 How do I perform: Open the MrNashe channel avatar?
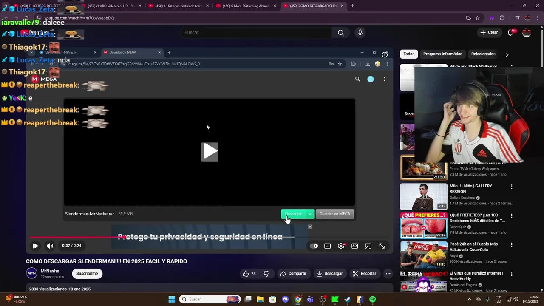click(32, 273)
